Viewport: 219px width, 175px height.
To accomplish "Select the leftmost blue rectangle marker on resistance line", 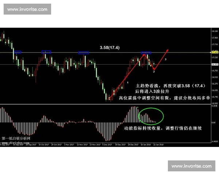I will 18,52.
